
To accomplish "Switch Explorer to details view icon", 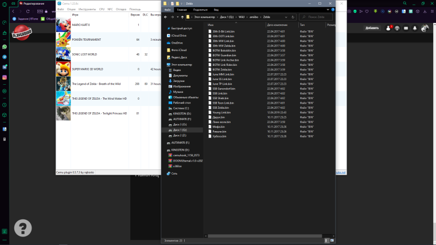I will (326, 240).
